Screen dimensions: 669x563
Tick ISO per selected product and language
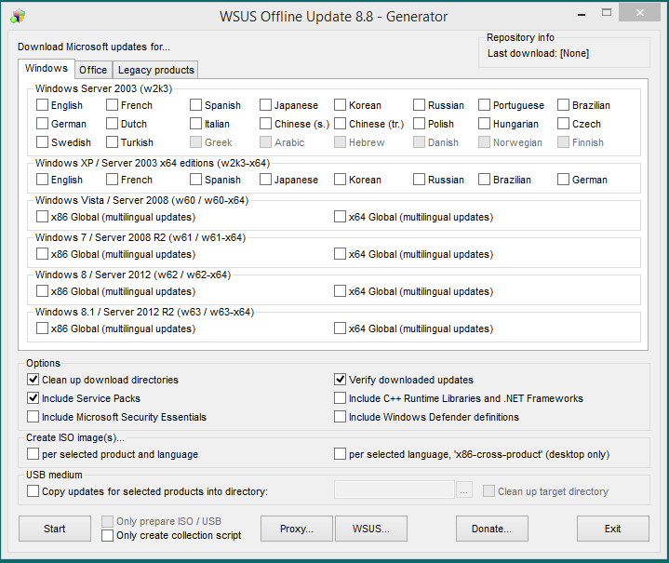(33, 454)
